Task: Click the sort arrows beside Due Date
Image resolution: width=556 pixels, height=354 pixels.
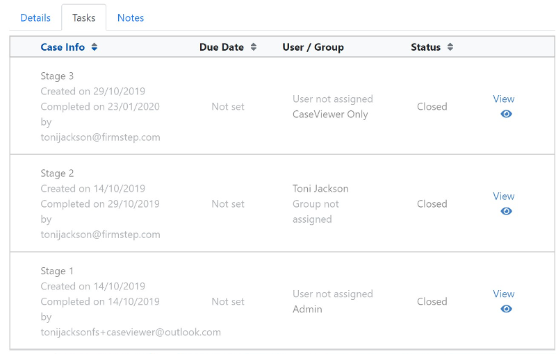Action: point(254,47)
